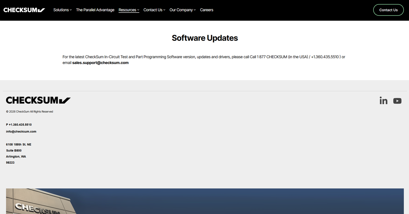This screenshot has width=409, height=214.
Task: Expand the Solutions dropdown menu
Action: tap(62, 10)
